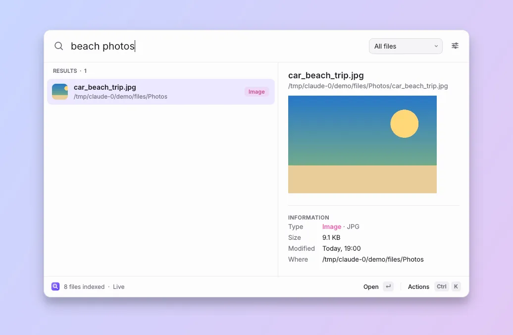The image size is (513, 335).
Task: Focus the beach photos search field
Action: (216, 46)
